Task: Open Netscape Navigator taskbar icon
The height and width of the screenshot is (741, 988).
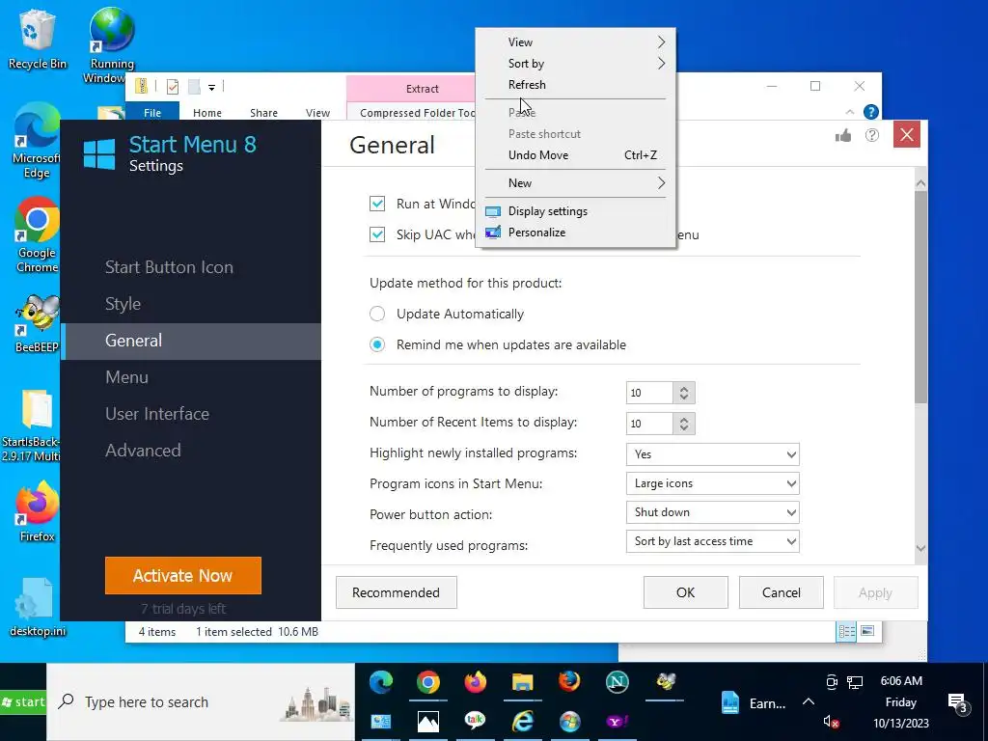Action: pyautogui.click(x=617, y=682)
